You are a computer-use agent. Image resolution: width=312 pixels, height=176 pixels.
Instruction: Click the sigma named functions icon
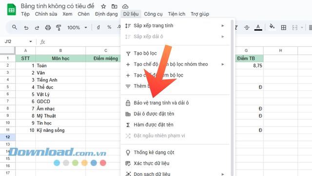coord(128,125)
